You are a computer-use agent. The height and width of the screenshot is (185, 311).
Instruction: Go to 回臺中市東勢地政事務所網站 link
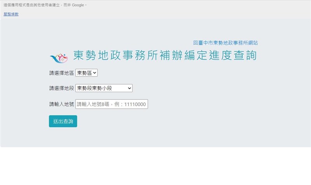(x=225, y=43)
